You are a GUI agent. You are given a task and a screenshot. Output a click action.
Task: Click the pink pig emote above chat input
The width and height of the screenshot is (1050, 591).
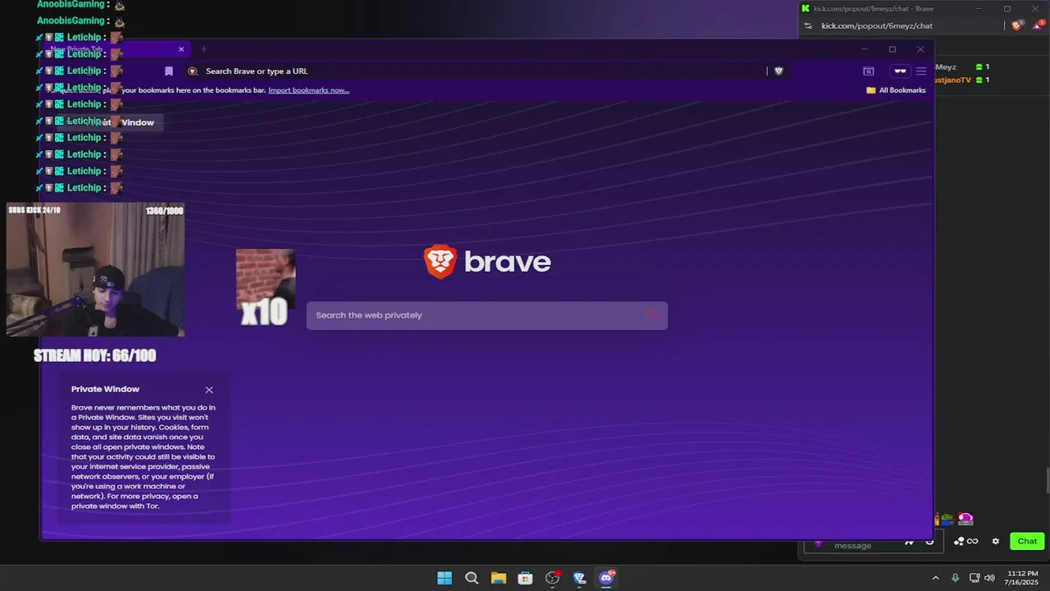click(x=966, y=519)
